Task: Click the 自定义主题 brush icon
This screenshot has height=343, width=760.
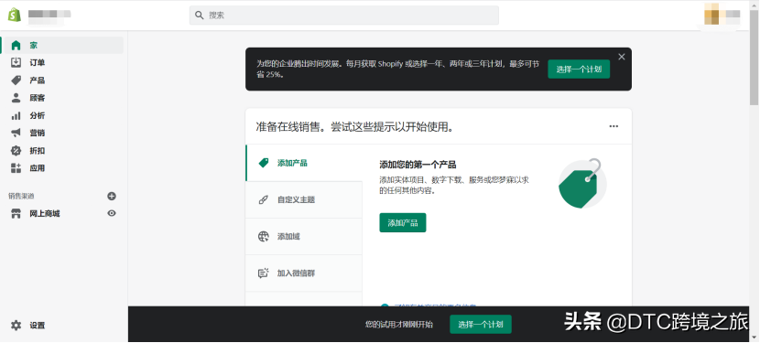Action: [263, 199]
